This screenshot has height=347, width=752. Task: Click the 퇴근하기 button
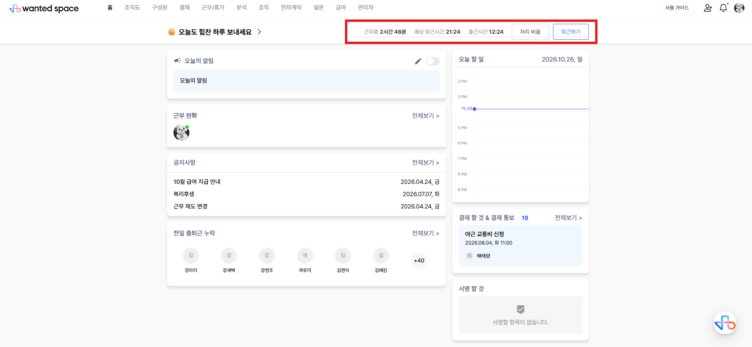coord(571,32)
